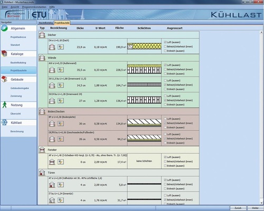Click the Schichten column header
This screenshot has height=211, width=264.
pos(144,28)
